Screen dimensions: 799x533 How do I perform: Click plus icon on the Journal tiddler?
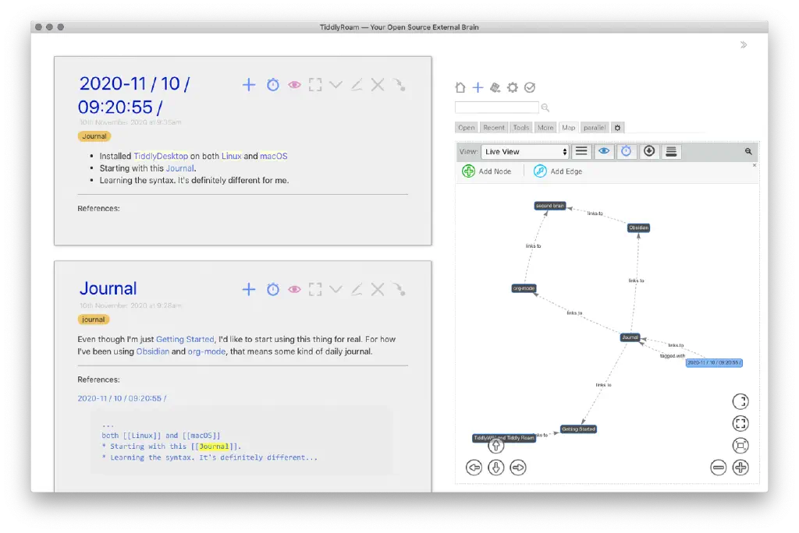coord(249,289)
